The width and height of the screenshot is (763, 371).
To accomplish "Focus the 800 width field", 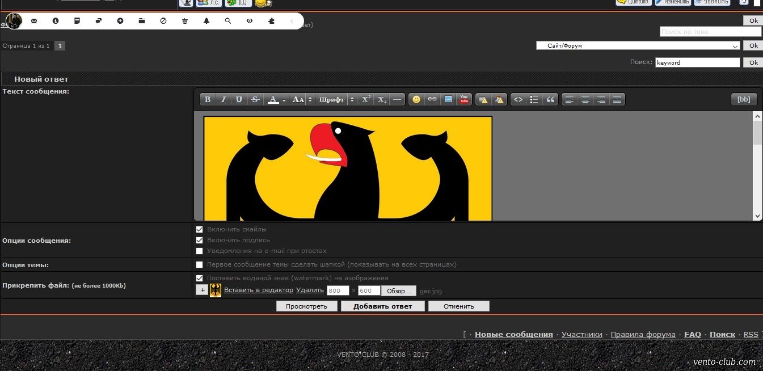I will click(338, 290).
